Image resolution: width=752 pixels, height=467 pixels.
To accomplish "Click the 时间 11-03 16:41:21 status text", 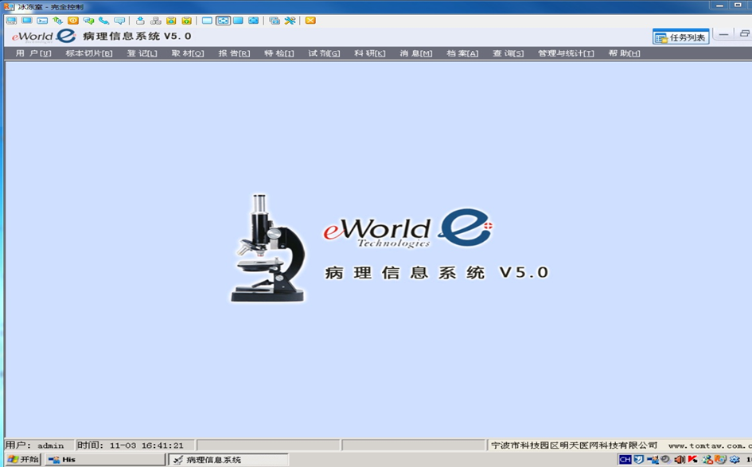I will coord(130,446).
